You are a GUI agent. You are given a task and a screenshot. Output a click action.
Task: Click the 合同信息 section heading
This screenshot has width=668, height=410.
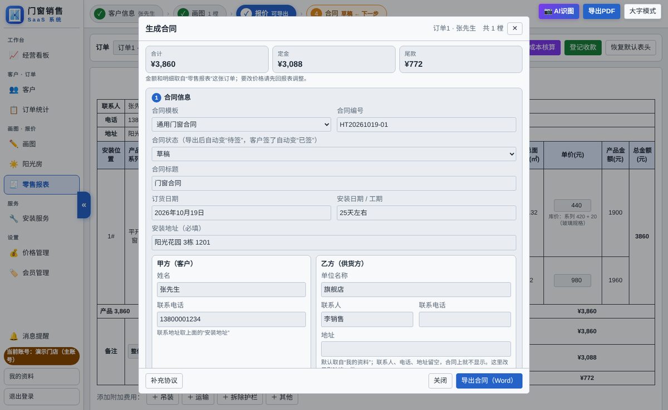click(x=177, y=97)
